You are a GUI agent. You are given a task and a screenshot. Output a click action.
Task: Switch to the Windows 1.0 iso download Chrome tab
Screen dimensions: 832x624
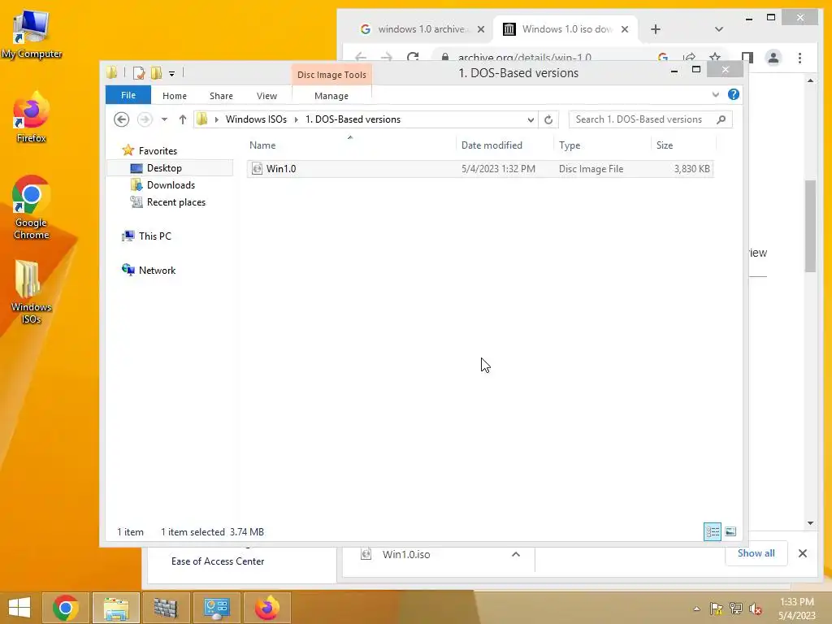click(566, 29)
